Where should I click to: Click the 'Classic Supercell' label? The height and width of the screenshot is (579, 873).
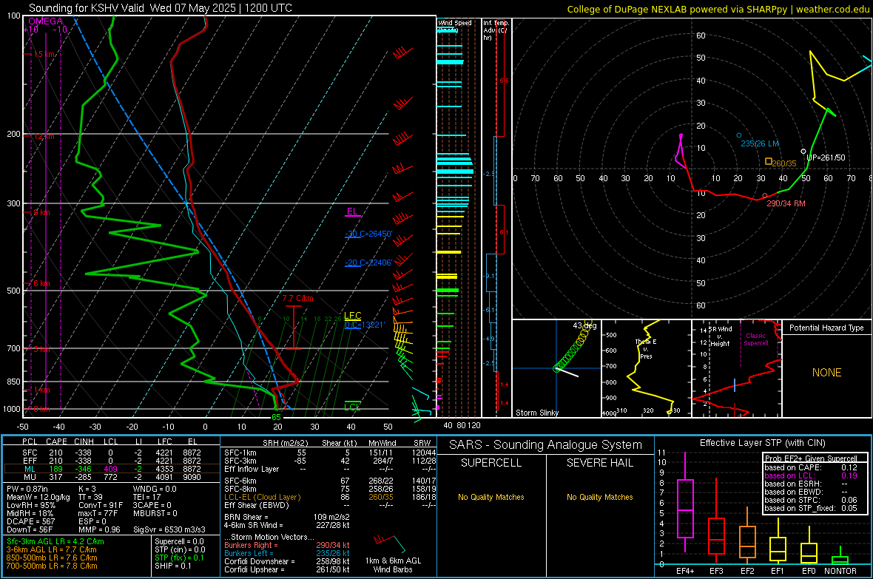click(755, 339)
